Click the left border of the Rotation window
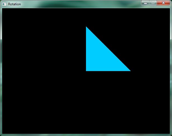172x136 pixels. point(1,70)
